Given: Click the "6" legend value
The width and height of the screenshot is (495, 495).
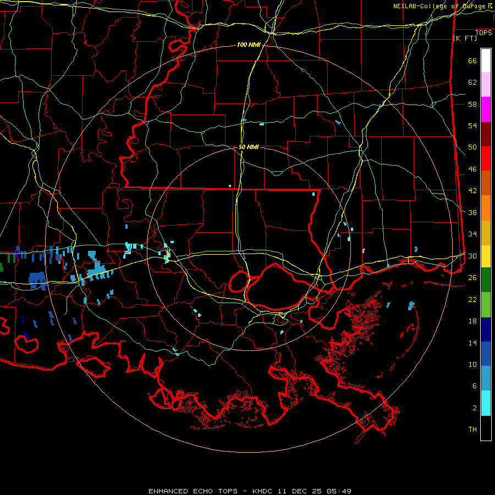Looking at the screenshot, I should pyautogui.click(x=475, y=386).
